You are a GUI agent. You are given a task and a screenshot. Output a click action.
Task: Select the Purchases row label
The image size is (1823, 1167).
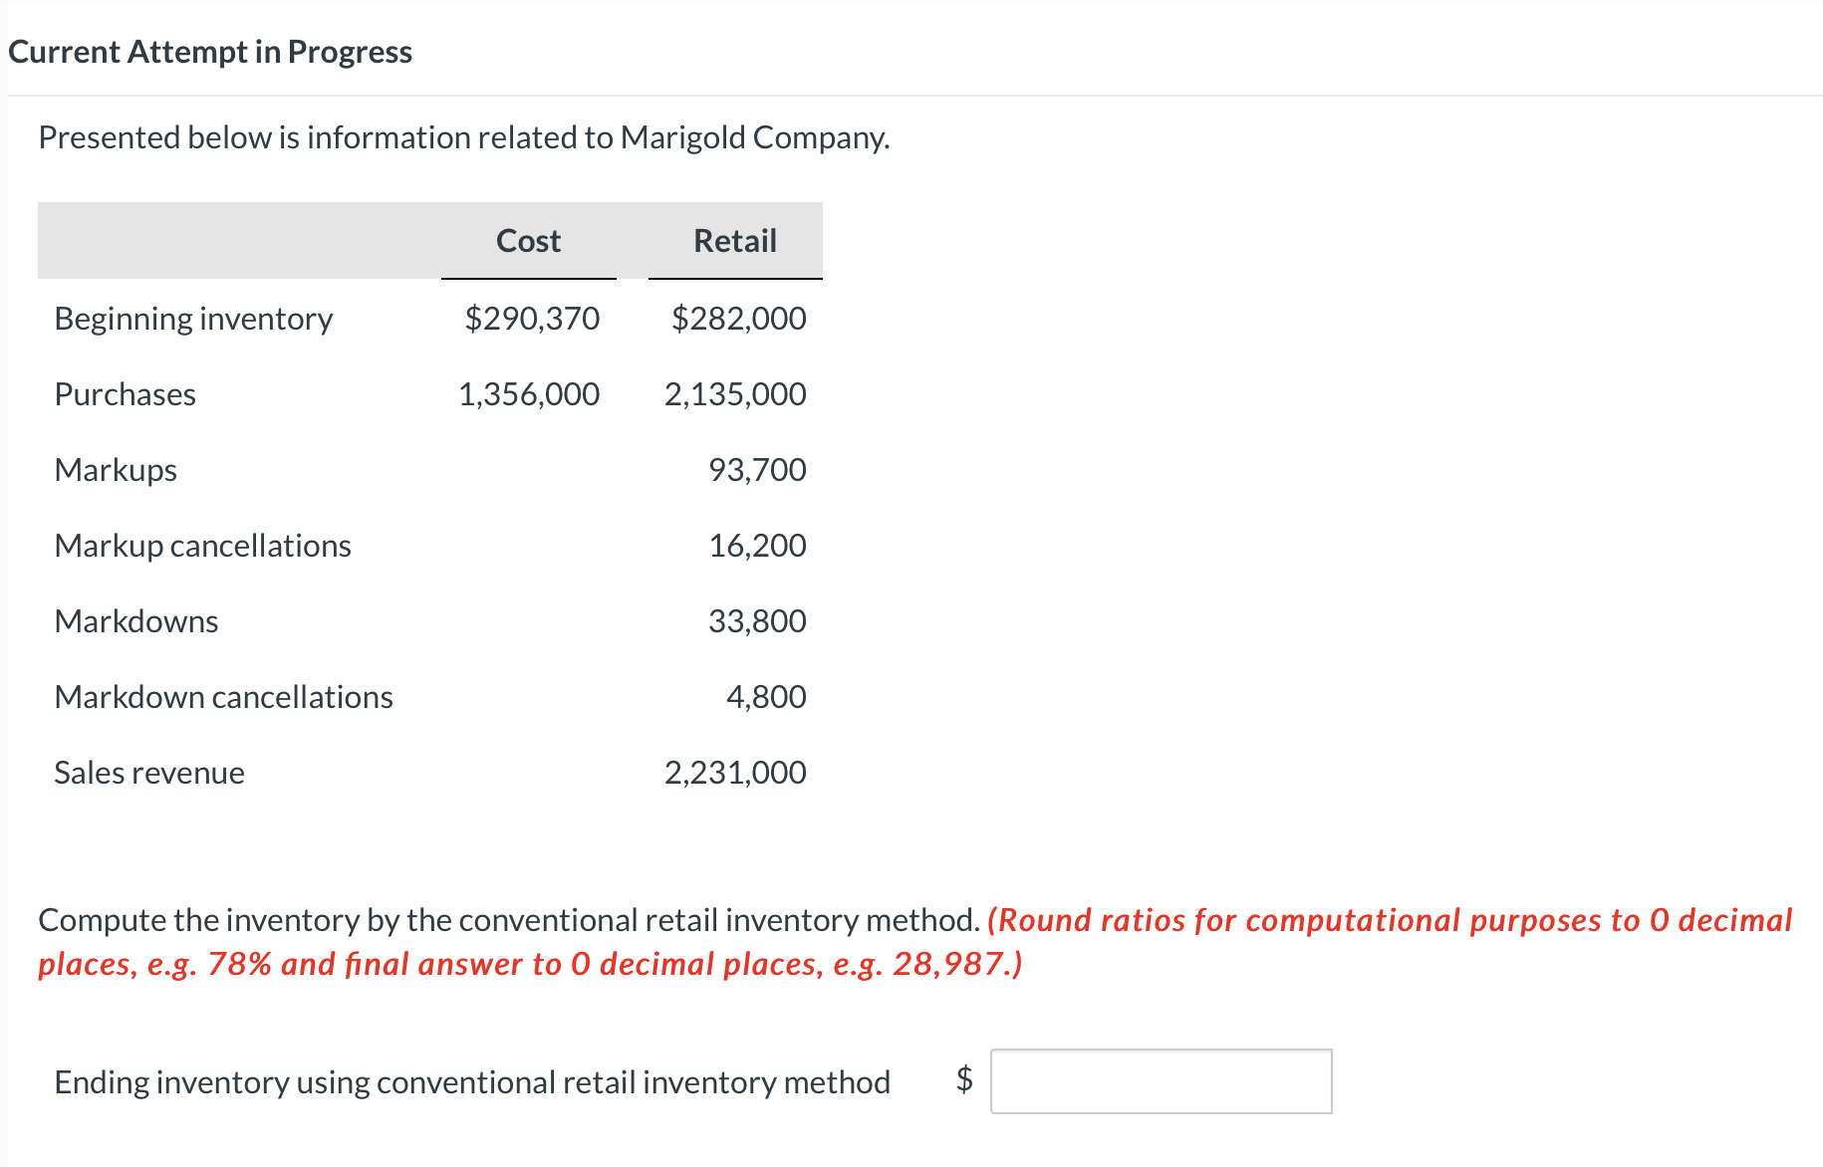tap(125, 394)
